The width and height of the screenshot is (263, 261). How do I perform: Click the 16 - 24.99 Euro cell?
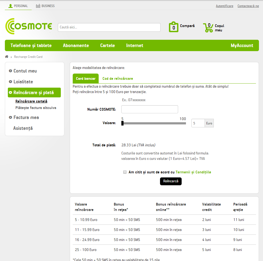click(87, 240)
